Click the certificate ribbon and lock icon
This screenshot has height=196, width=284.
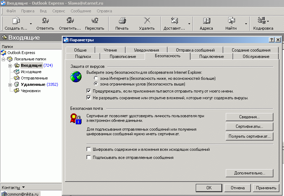click(76, 119)
